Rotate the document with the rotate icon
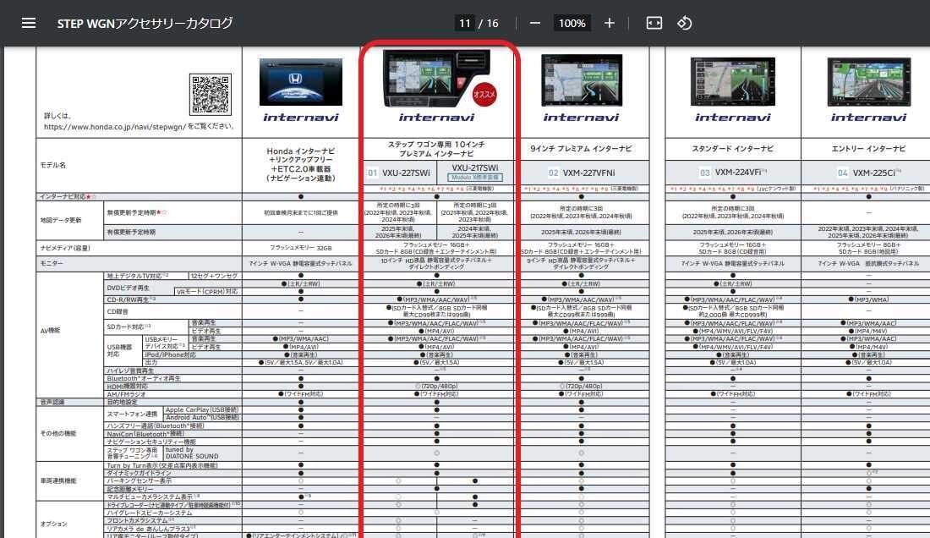The height and width of the screenshot is (538, 930). (685, 23)
